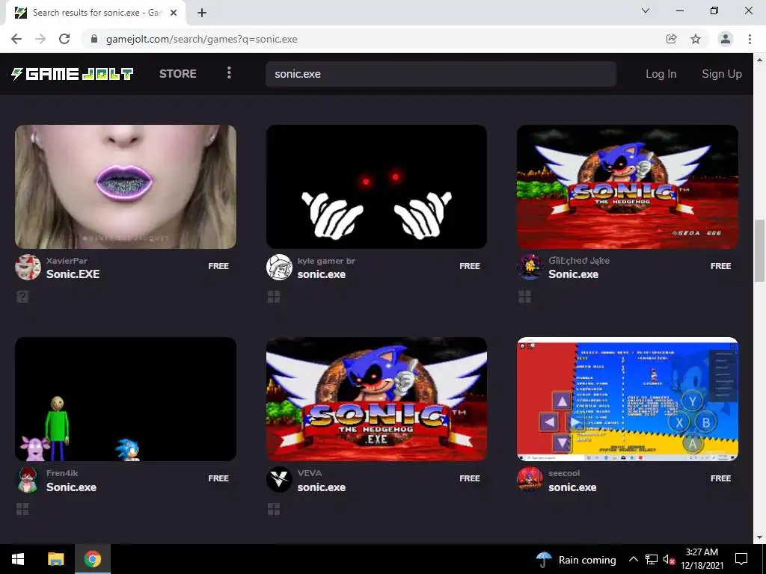Screen dimensions: 766x574
Task: Open the kyle gamer br developer name
Action: [x=326, y=261]
